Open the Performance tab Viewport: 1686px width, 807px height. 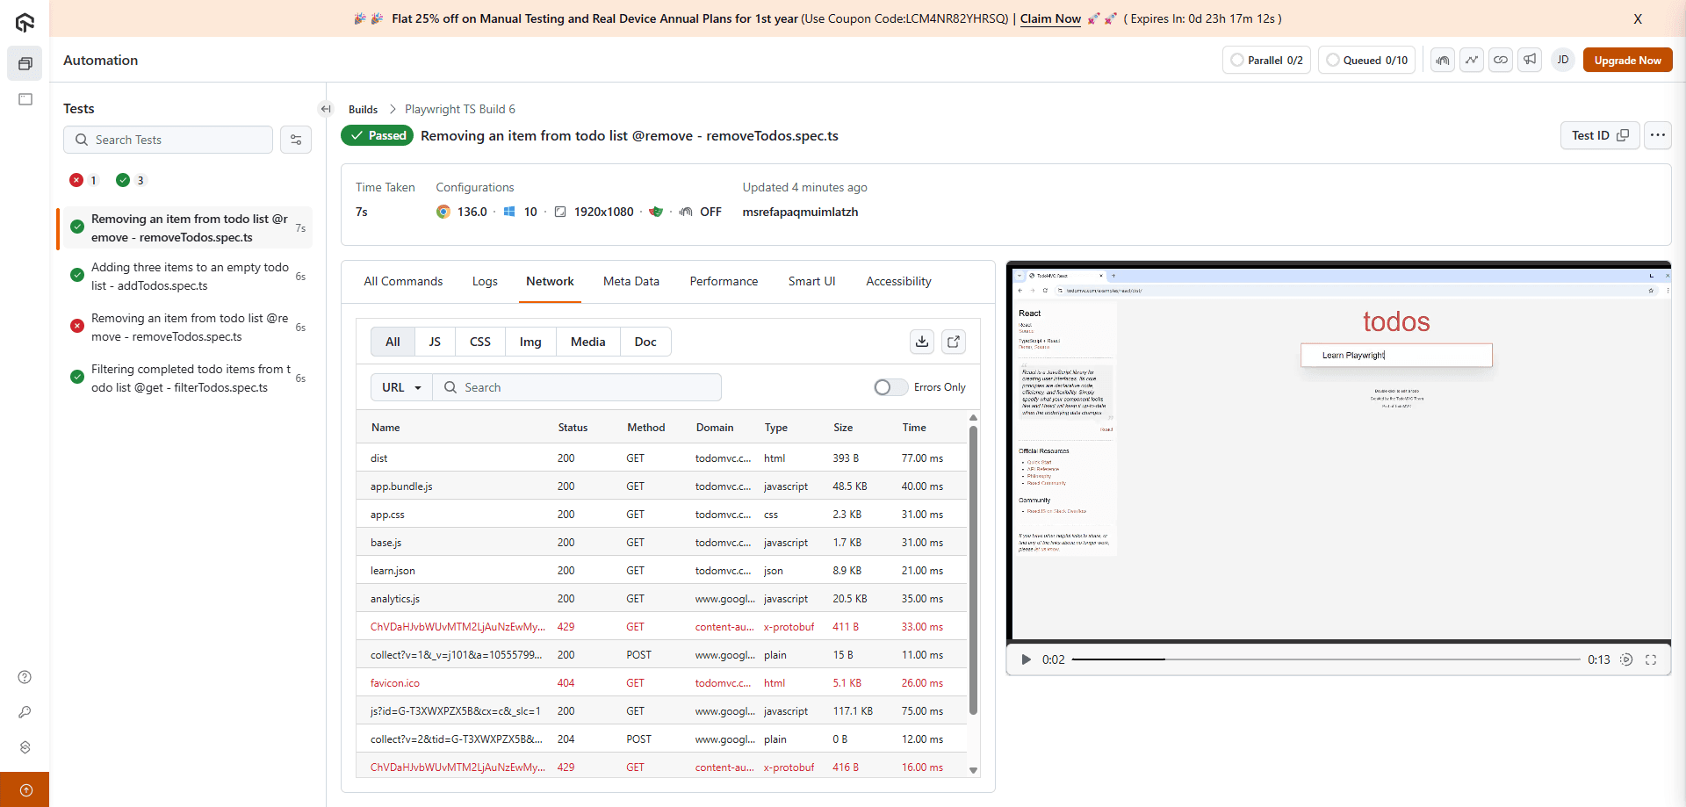coord(724,281)
